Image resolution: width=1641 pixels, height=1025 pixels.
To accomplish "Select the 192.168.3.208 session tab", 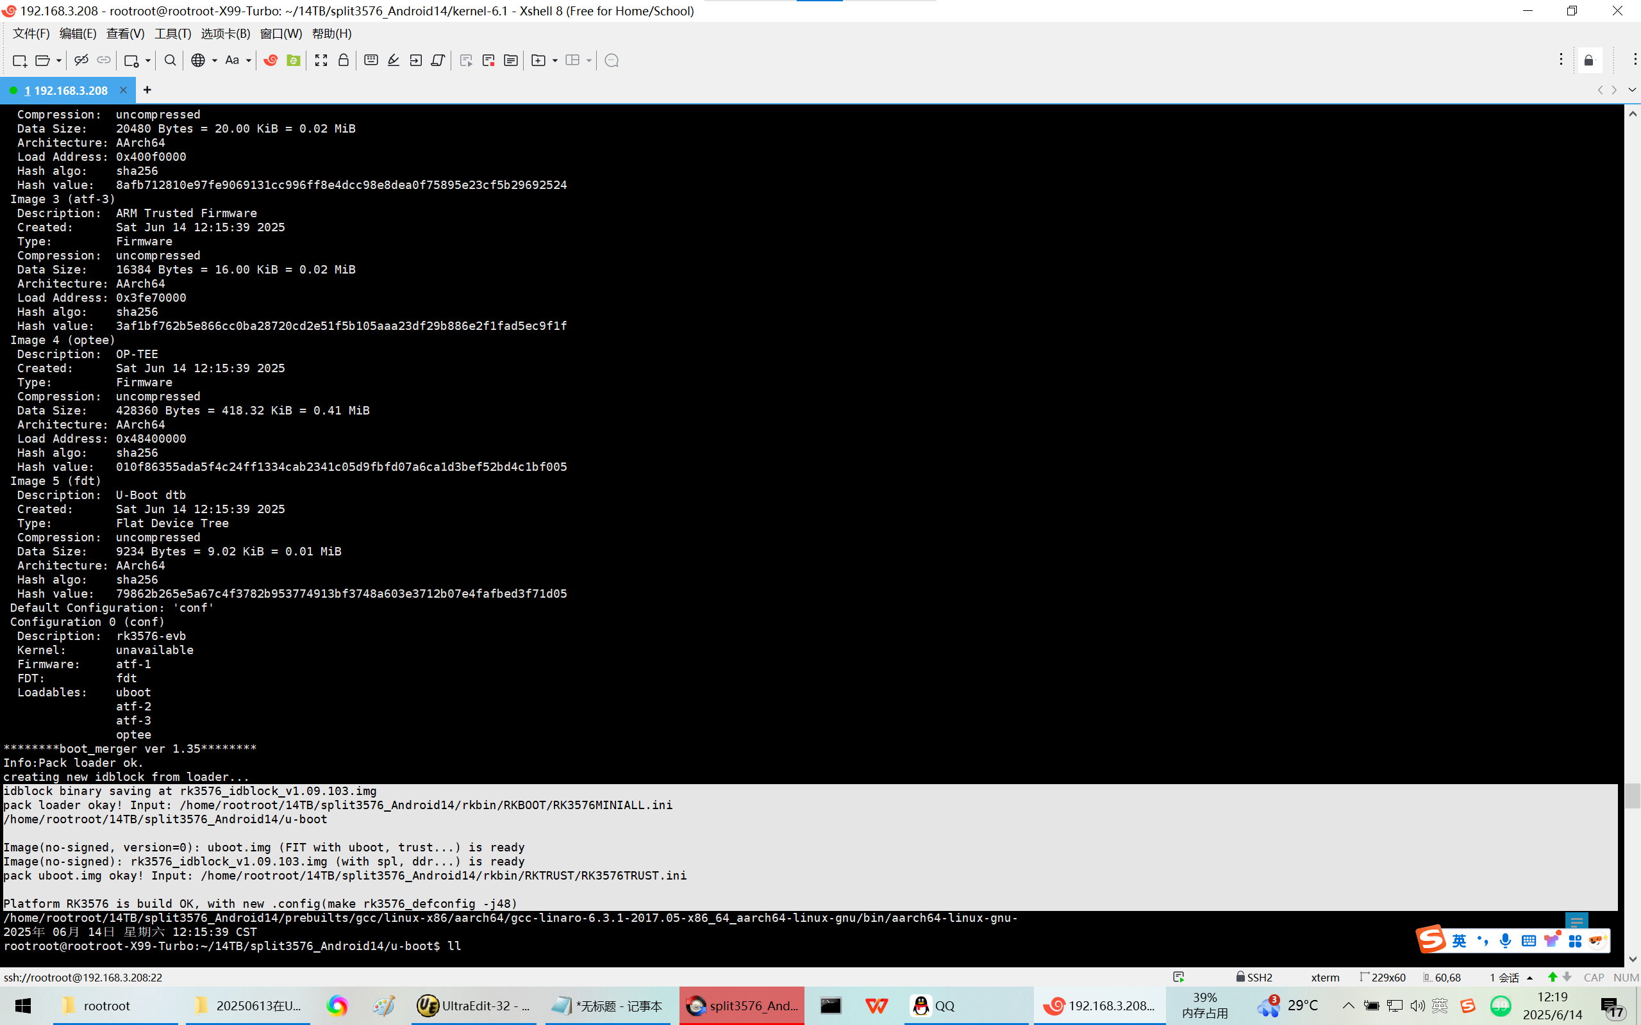I will point(67,90).
